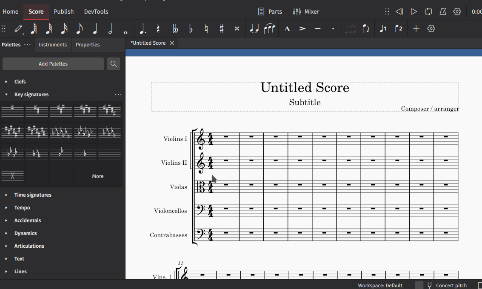Enable Concert pitch in the status bar
This screenshot has width=482, height=289.
point(446,285)
